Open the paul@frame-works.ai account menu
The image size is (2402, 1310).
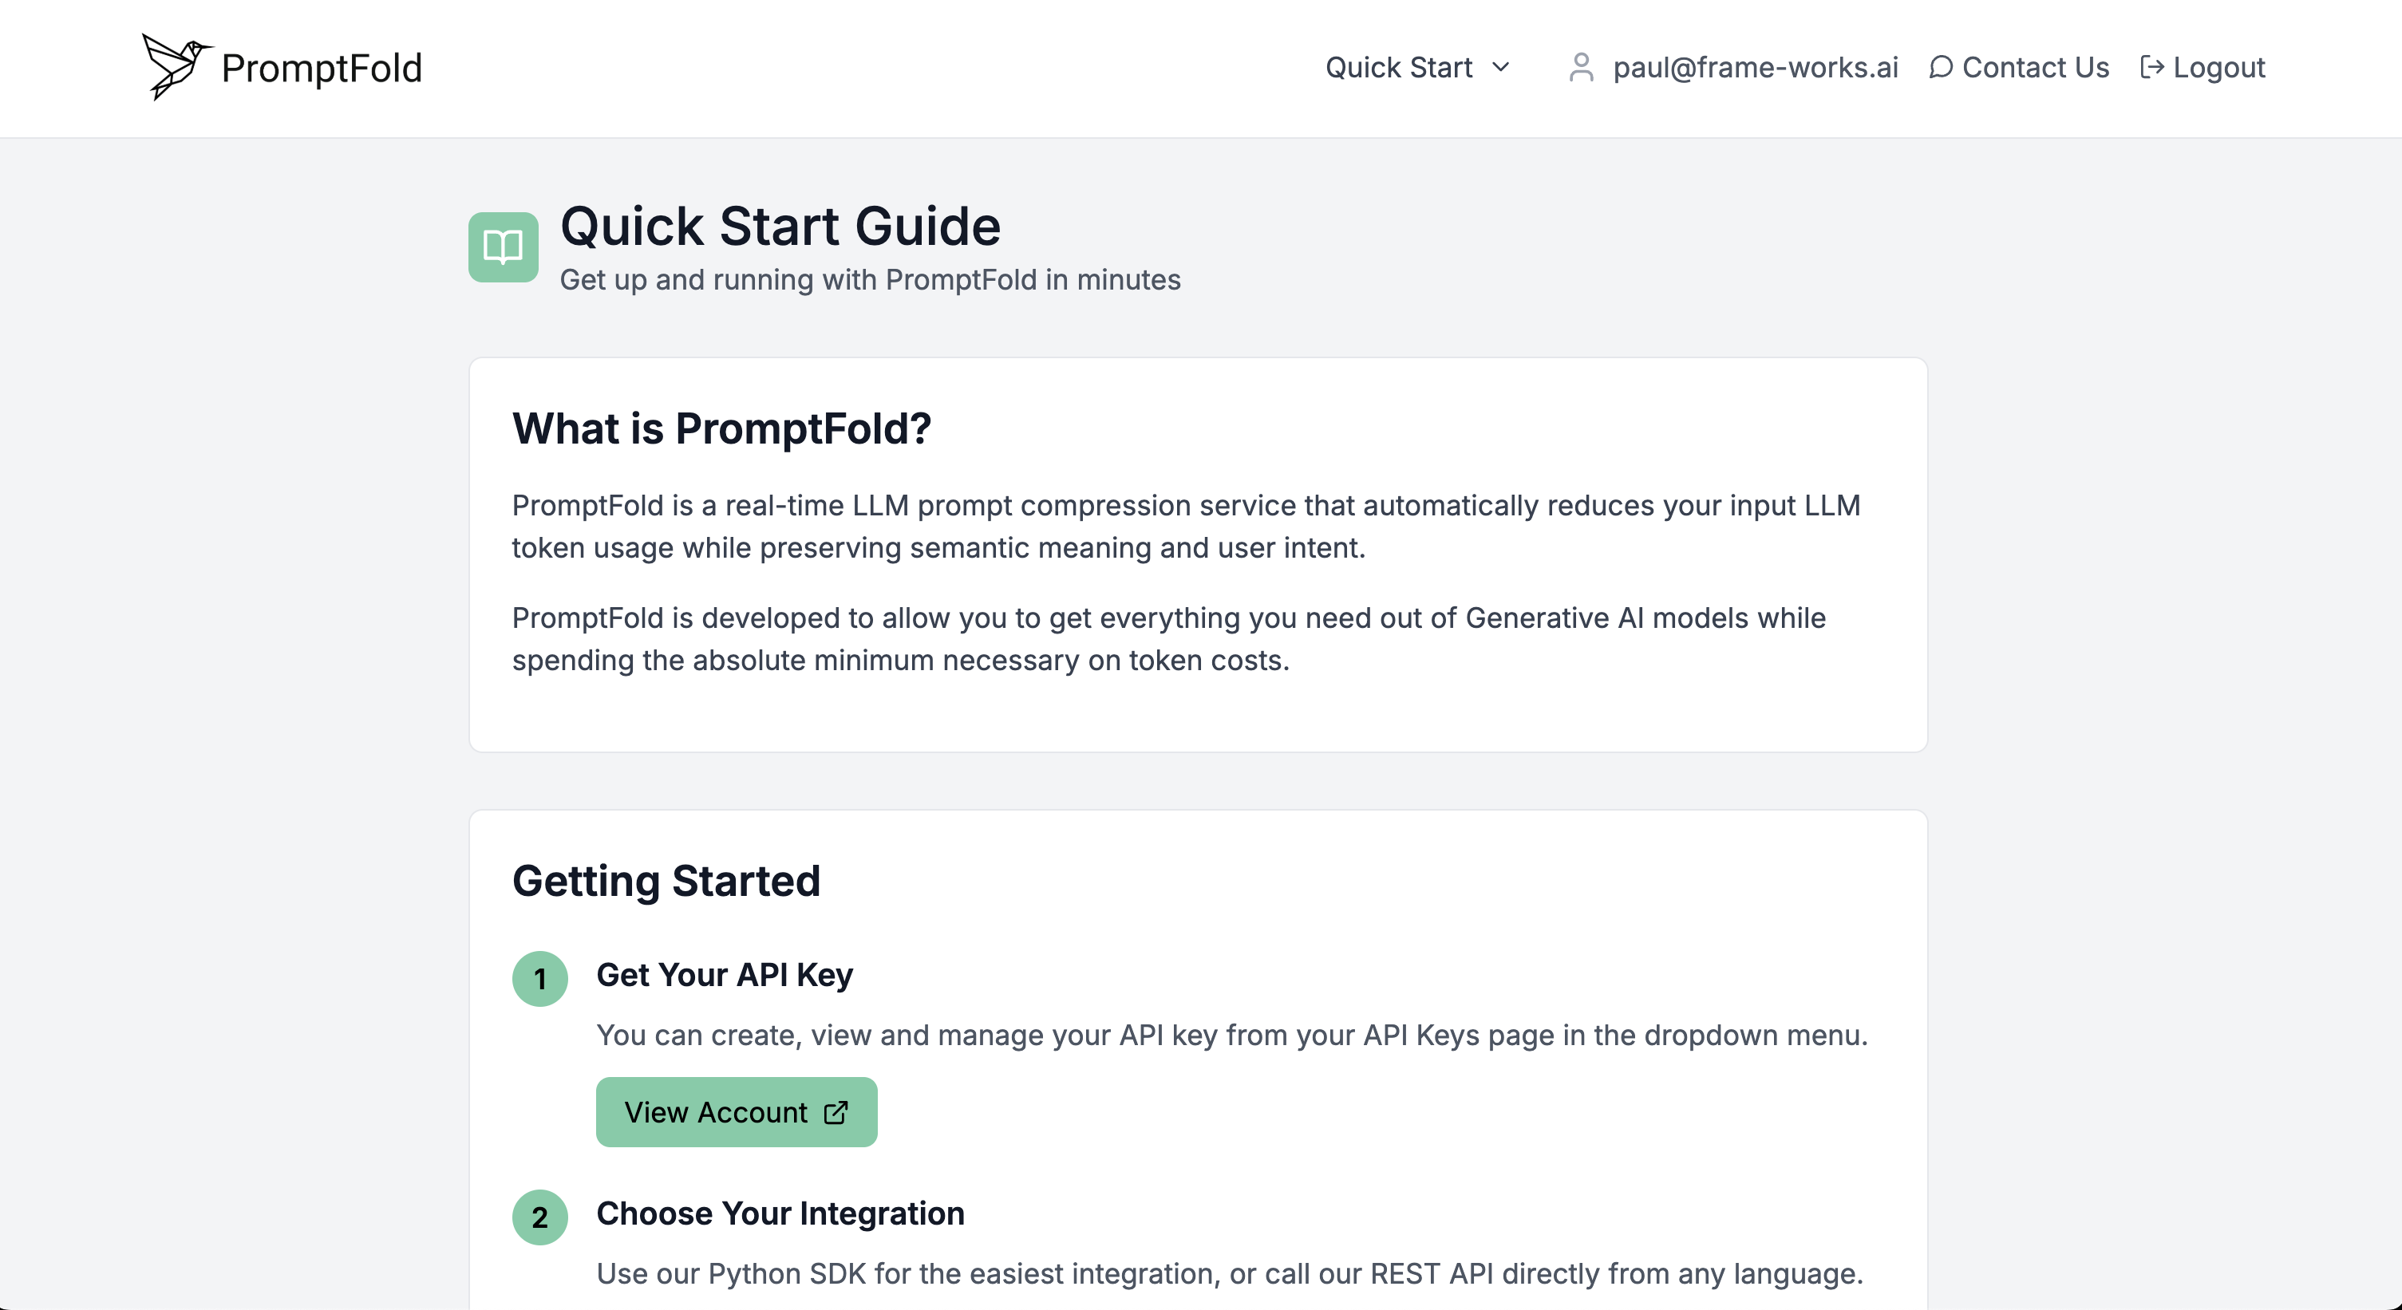click(1732, 67)
